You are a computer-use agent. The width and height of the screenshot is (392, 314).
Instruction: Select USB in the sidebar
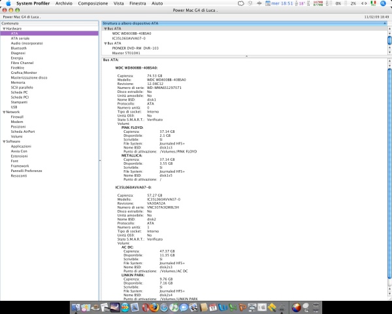tap(14, 107)
